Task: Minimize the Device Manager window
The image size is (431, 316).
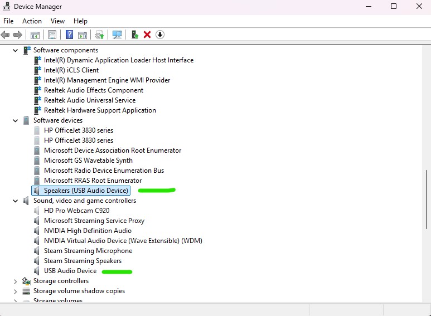Action: tap(369, 6)
